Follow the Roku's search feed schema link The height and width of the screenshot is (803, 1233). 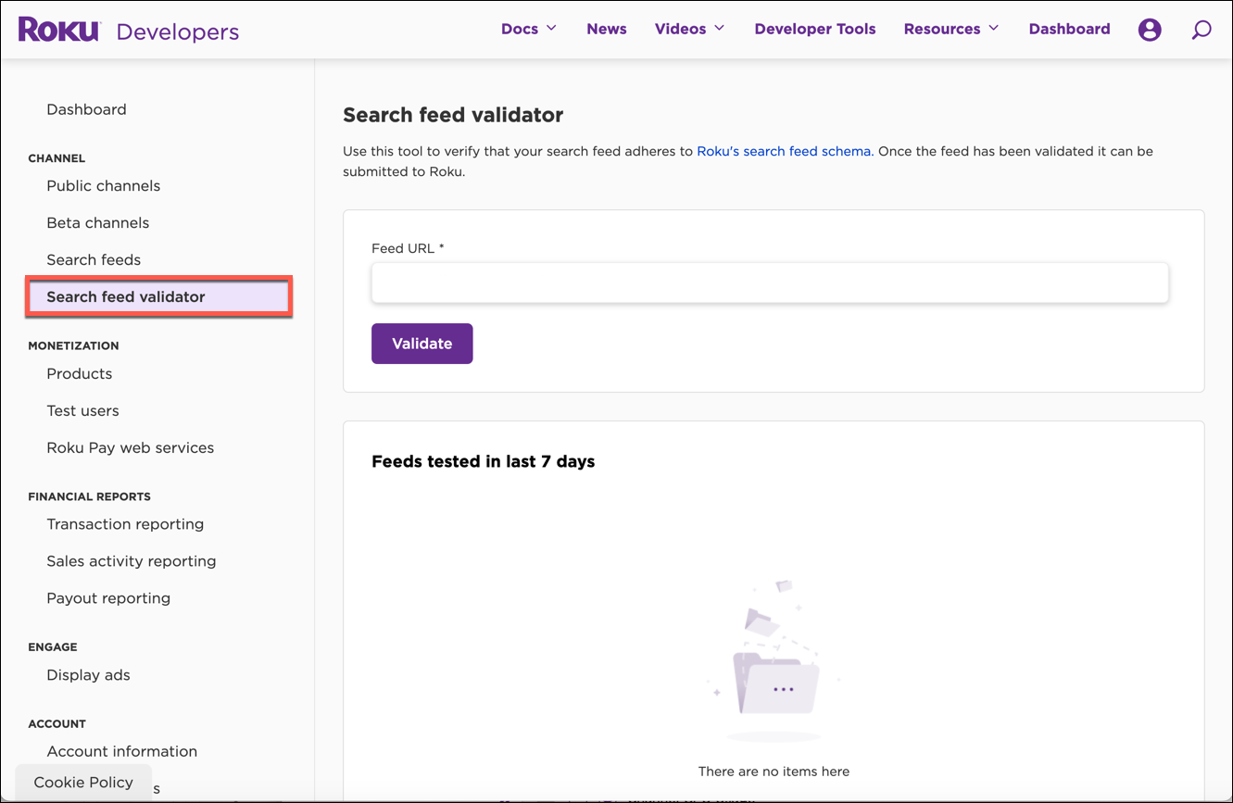(783, 150)
